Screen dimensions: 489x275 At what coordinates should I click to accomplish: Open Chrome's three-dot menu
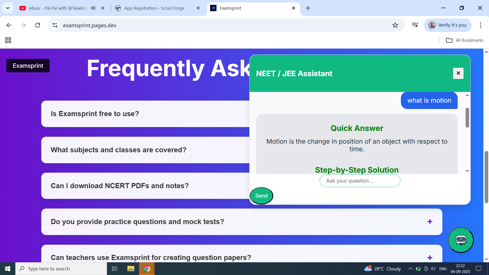pyautogui.click(x=480, y=25)
